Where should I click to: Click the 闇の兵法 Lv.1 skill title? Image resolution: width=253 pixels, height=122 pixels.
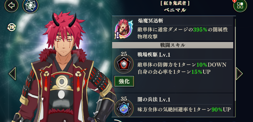point(154,99)
